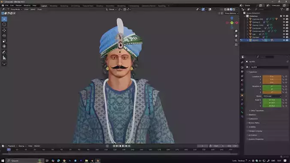Choose the Annotate tool
290x163 pixels.
pos(4,52)
